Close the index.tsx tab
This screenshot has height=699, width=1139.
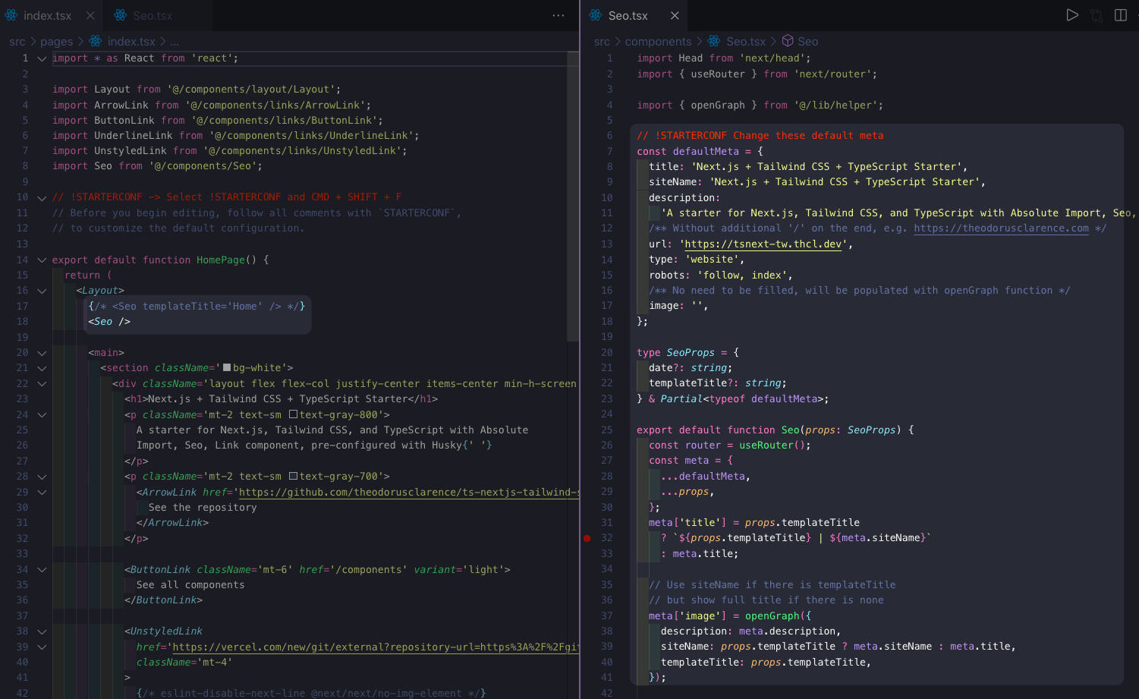(90, 15)
